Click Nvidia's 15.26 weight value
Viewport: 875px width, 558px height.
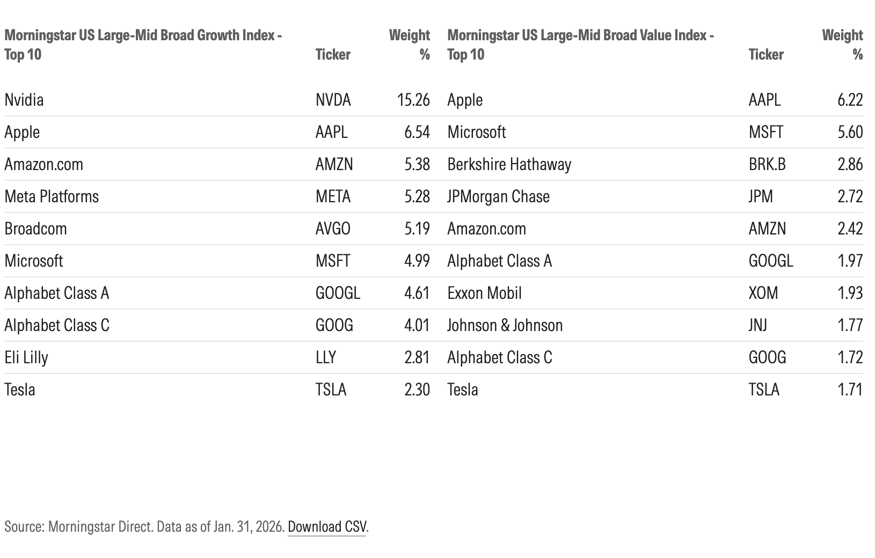pos(413,100)
